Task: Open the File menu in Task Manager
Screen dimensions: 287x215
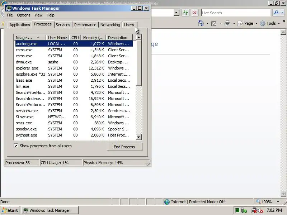Action: coord(10,15)
